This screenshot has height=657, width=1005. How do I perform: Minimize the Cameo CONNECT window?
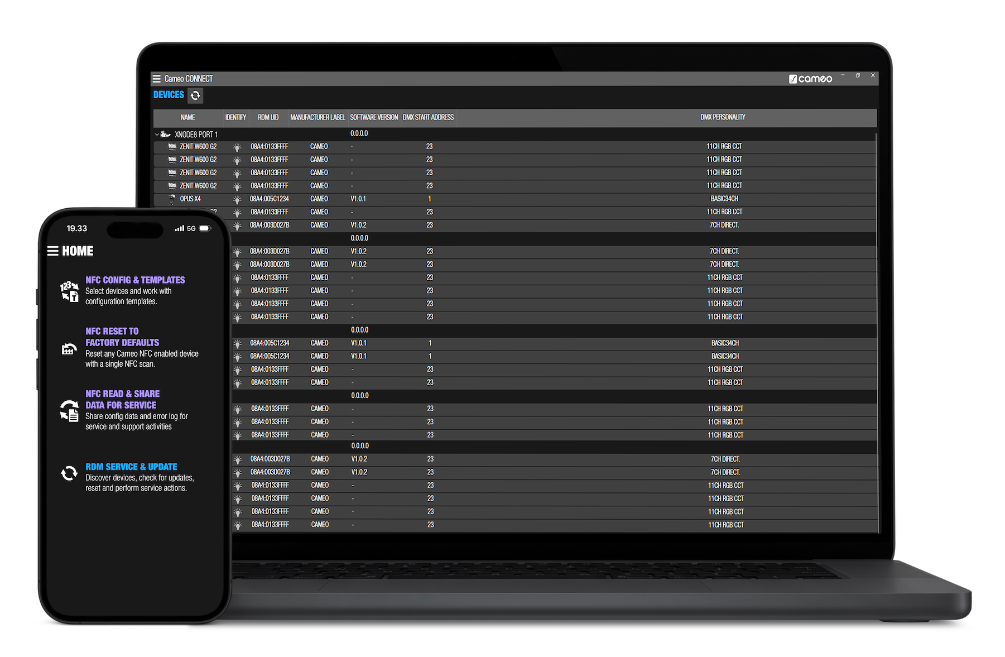[843, 75]
